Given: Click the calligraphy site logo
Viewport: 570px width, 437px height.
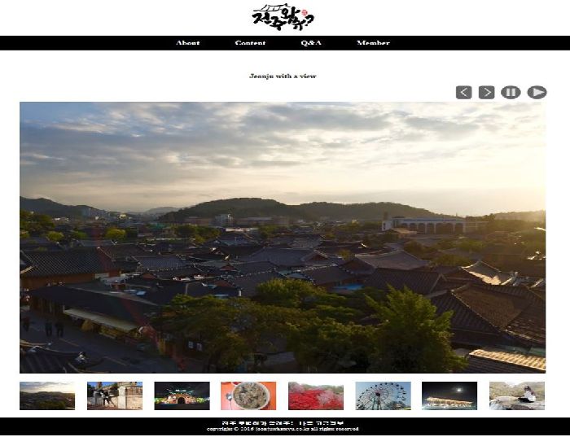Looking at the screenshot, I should click(283, 17).
